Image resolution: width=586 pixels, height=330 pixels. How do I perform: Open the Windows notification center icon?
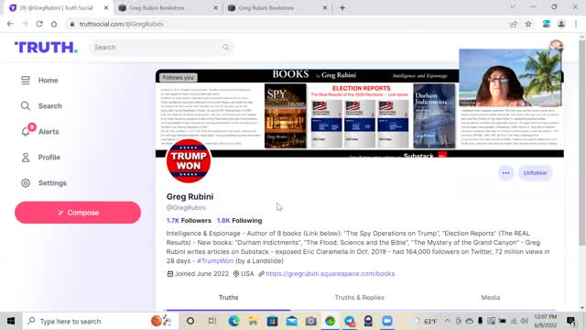570,321
